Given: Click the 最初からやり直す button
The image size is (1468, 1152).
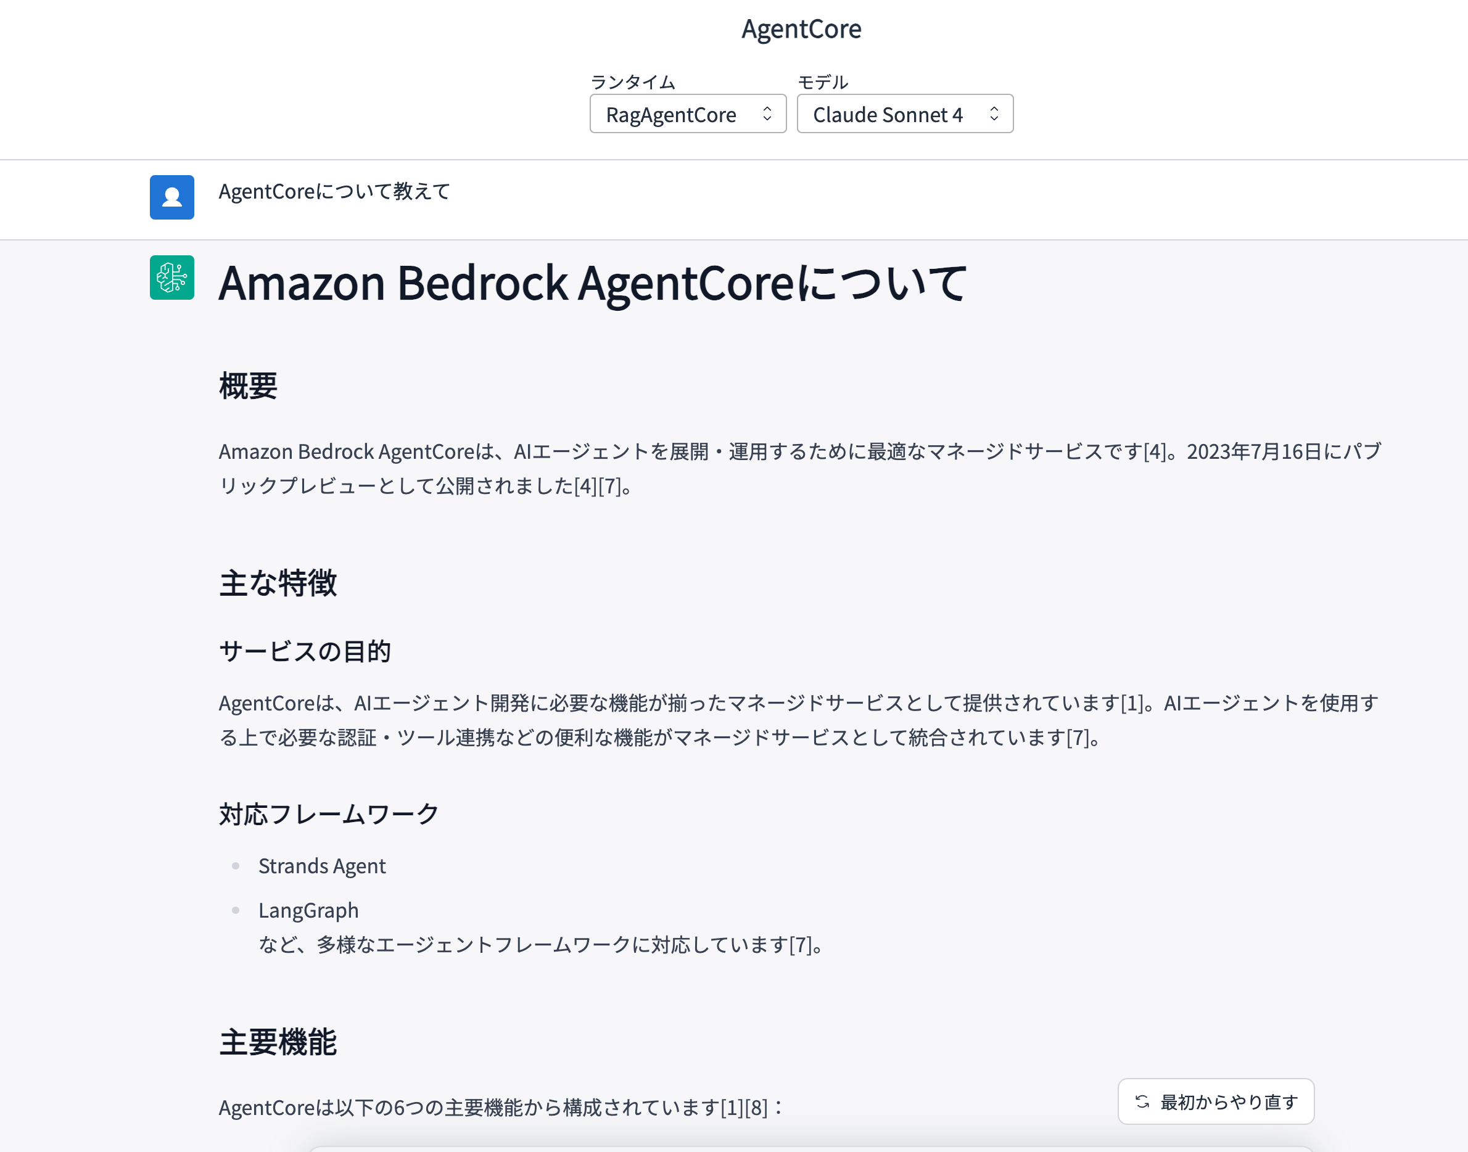Looking at the screenshot, I should [1216, 1101].
